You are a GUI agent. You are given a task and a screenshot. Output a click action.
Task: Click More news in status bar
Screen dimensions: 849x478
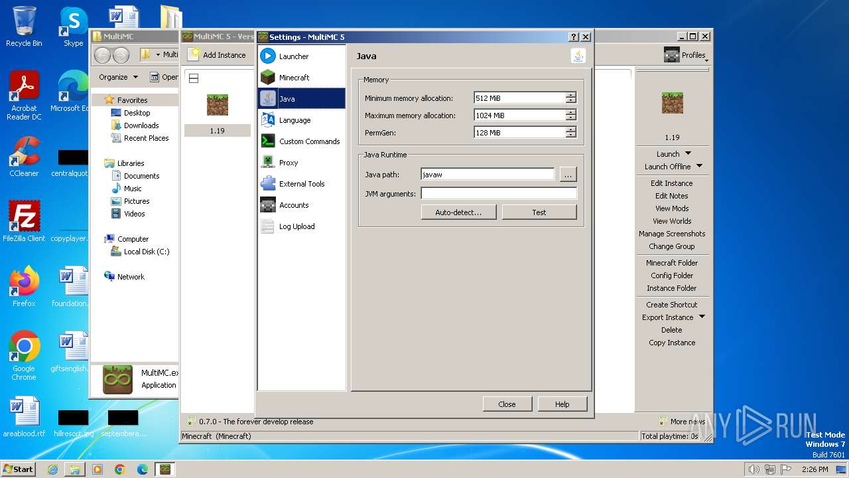(683, 422)
